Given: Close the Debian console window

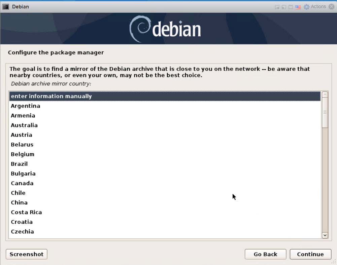Looking at the screenshot, I should click(x=332, y=7).
